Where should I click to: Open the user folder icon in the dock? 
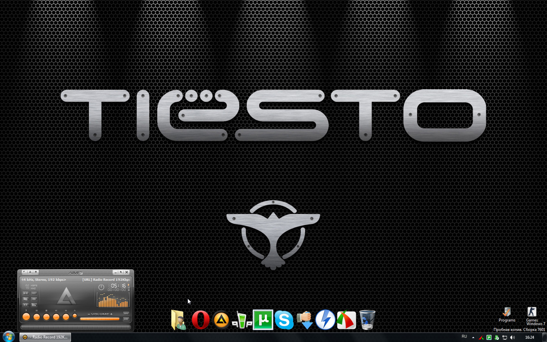tap(179, 320)
